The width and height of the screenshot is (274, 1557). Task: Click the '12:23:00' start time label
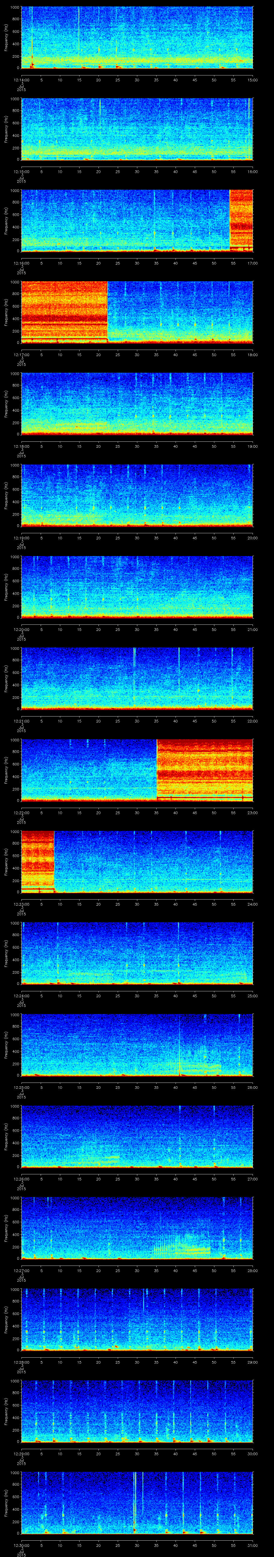click(21, 904)
